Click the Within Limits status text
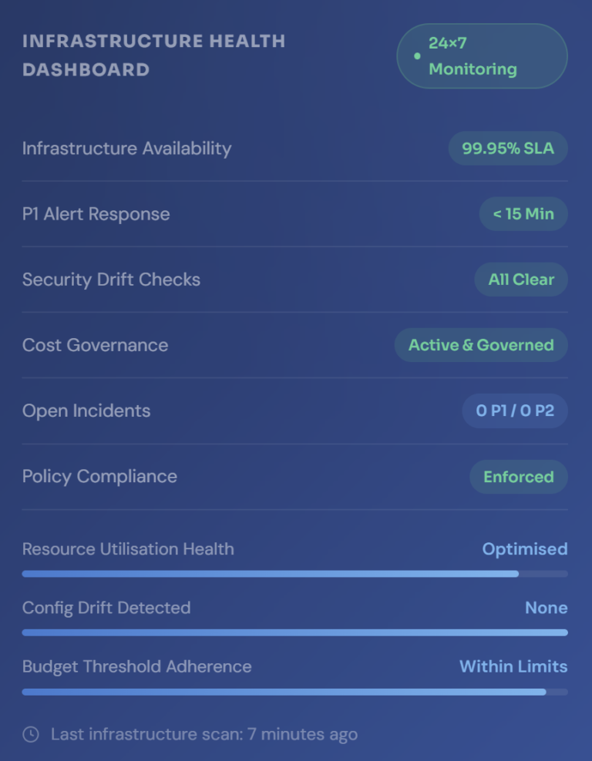Image resolution: width=592 pixels, height=761 pixels. click(513, 666)
